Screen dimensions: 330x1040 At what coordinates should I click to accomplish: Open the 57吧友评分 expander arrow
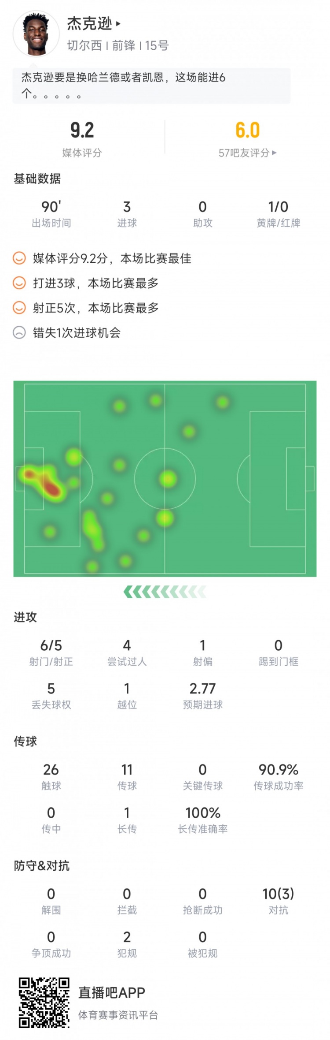pos(275,152)
